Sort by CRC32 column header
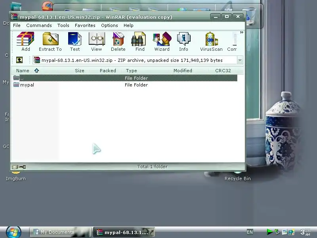Screen dimensions: 317x238 pyautogui.click(x=222, y=71)
